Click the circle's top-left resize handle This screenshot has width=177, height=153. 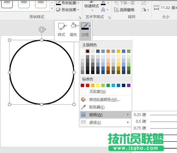[10, 40]
